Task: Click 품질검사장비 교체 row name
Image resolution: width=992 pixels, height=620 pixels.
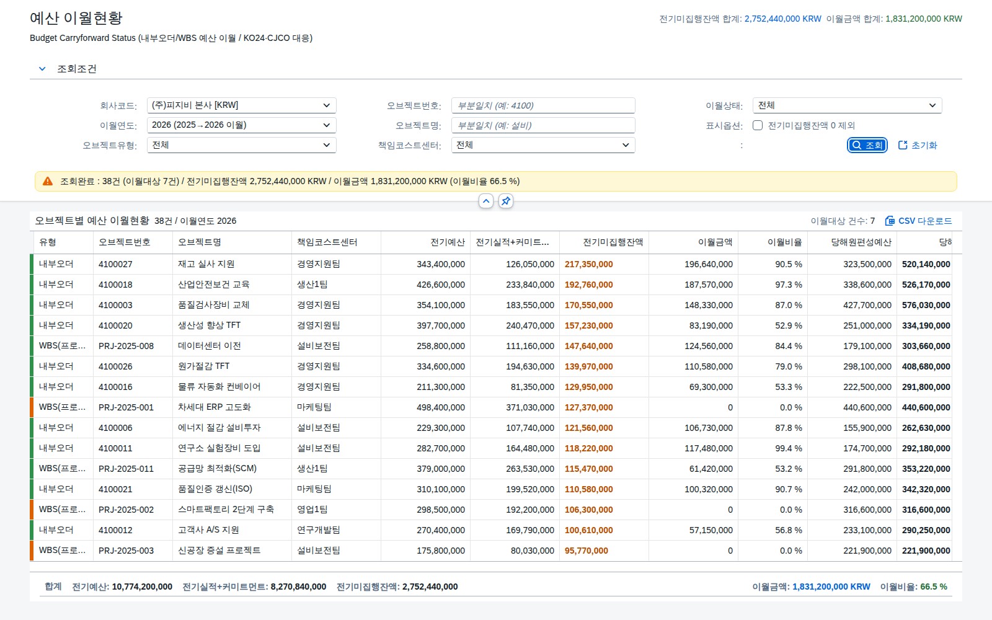Action: [214, 305]
